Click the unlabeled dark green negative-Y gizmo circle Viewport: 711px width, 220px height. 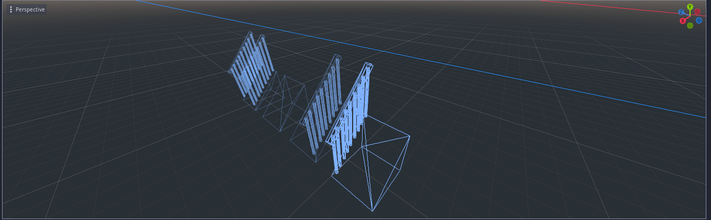coord(690,26)
